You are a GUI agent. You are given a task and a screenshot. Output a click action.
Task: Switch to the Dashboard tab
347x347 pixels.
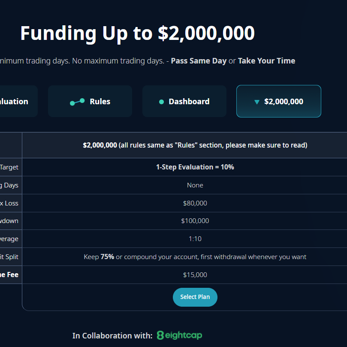click(x=184, y=101)
